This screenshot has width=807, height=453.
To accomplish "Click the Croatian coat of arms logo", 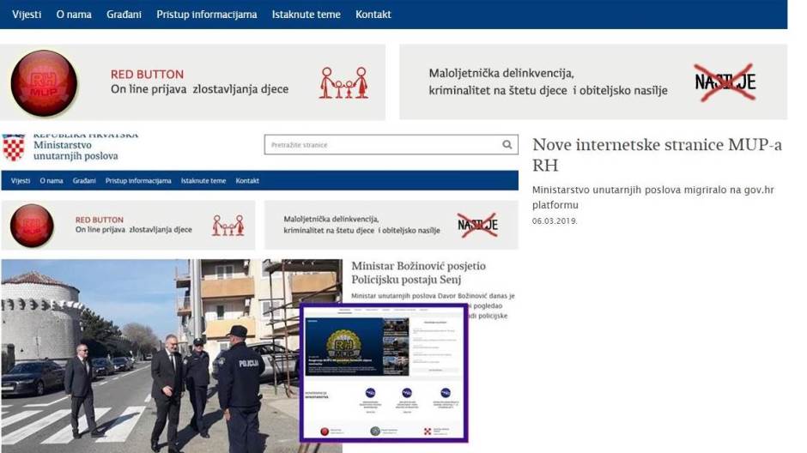I will 14,148.
